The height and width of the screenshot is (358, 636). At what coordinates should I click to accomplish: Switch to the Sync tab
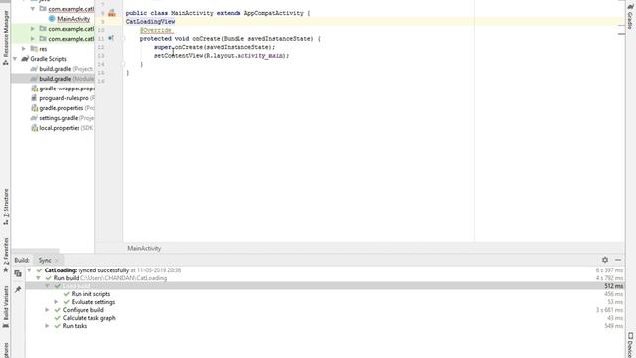[x=45, y=261]
